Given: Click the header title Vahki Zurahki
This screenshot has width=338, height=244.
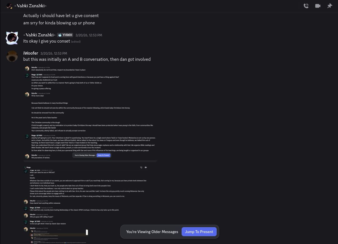Looking at the screenshot, I should tap(31, 6).
